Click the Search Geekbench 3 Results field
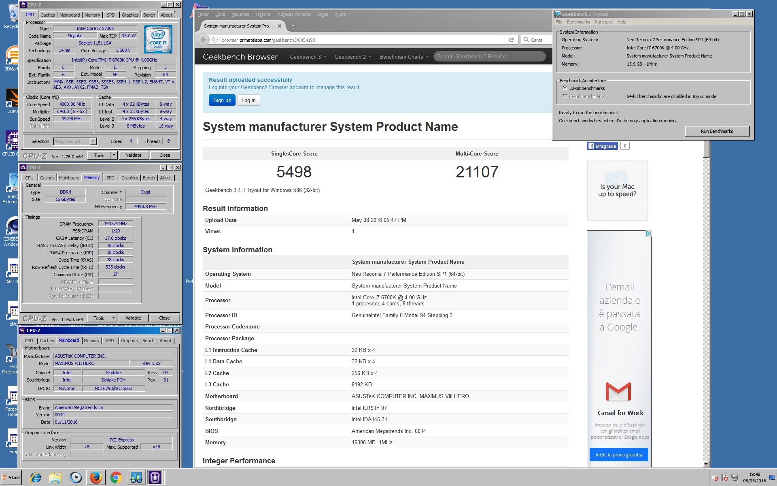The height and width of the screenshot is (486, 777). click(489, 56)
